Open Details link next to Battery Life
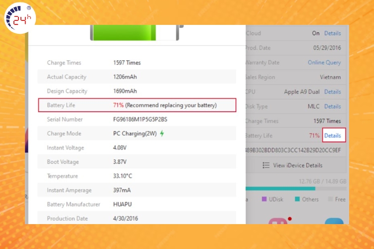 (333, 135)
